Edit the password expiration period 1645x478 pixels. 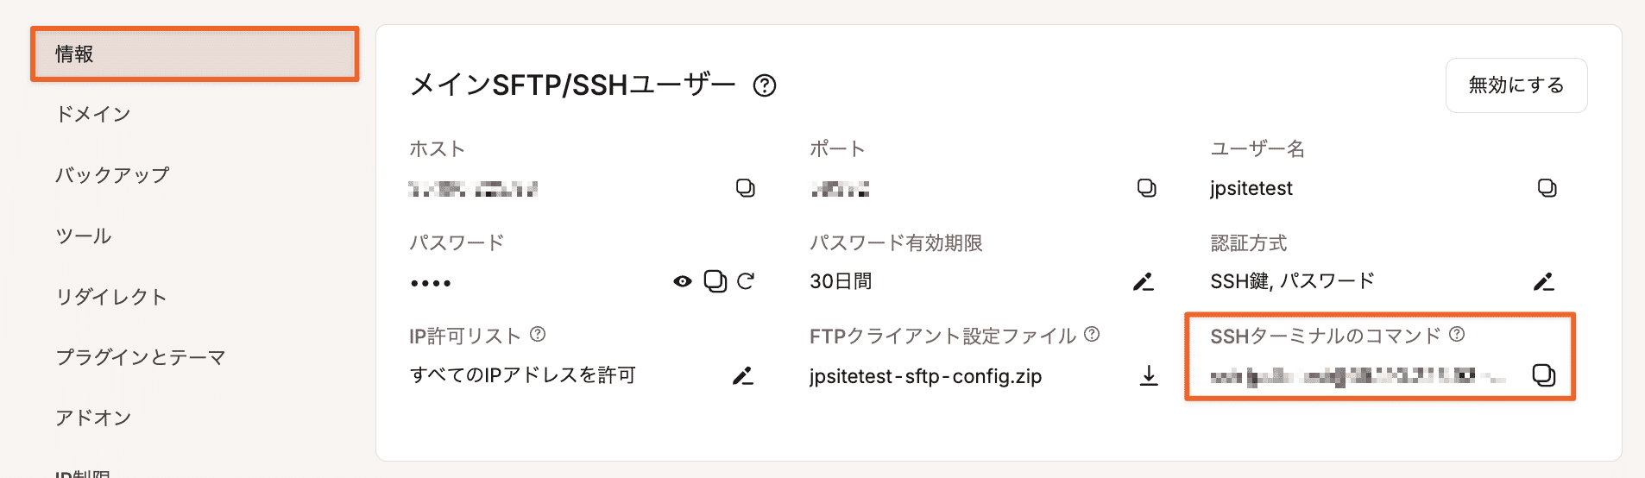[x=1144, y=281]
